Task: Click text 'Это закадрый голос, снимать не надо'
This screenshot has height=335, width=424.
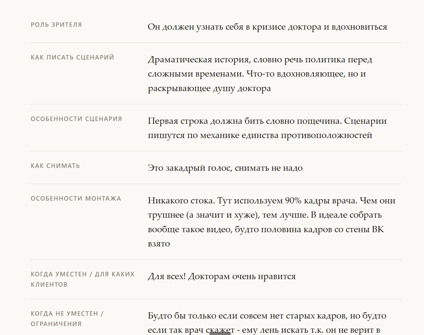Action: coord(225,168)
